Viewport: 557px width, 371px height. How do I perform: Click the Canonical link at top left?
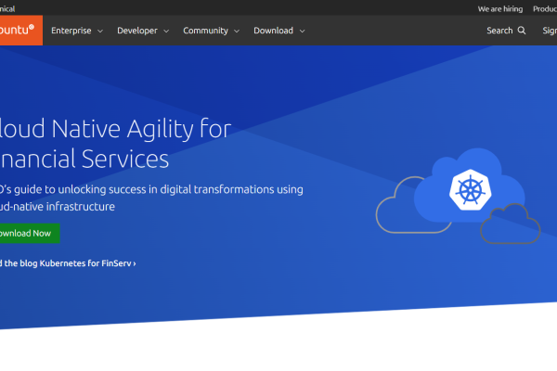[x=13, y=8]
